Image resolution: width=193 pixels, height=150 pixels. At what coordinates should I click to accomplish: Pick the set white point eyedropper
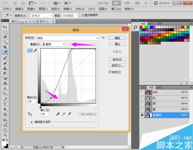click(x=69, y=114)
